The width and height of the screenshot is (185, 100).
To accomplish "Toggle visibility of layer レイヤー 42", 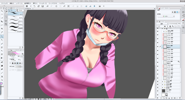I will (x=158, y=42).
